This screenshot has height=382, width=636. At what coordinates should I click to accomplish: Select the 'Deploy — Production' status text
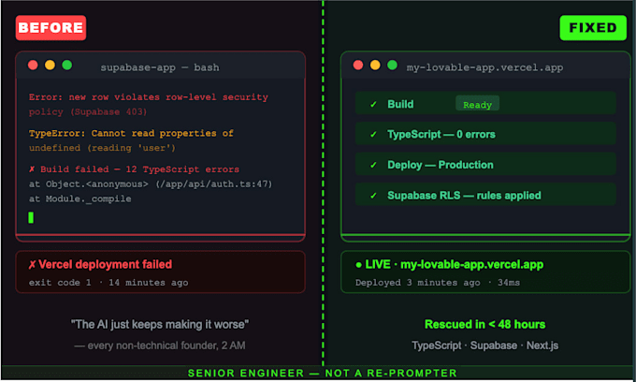tap(441, 165)
